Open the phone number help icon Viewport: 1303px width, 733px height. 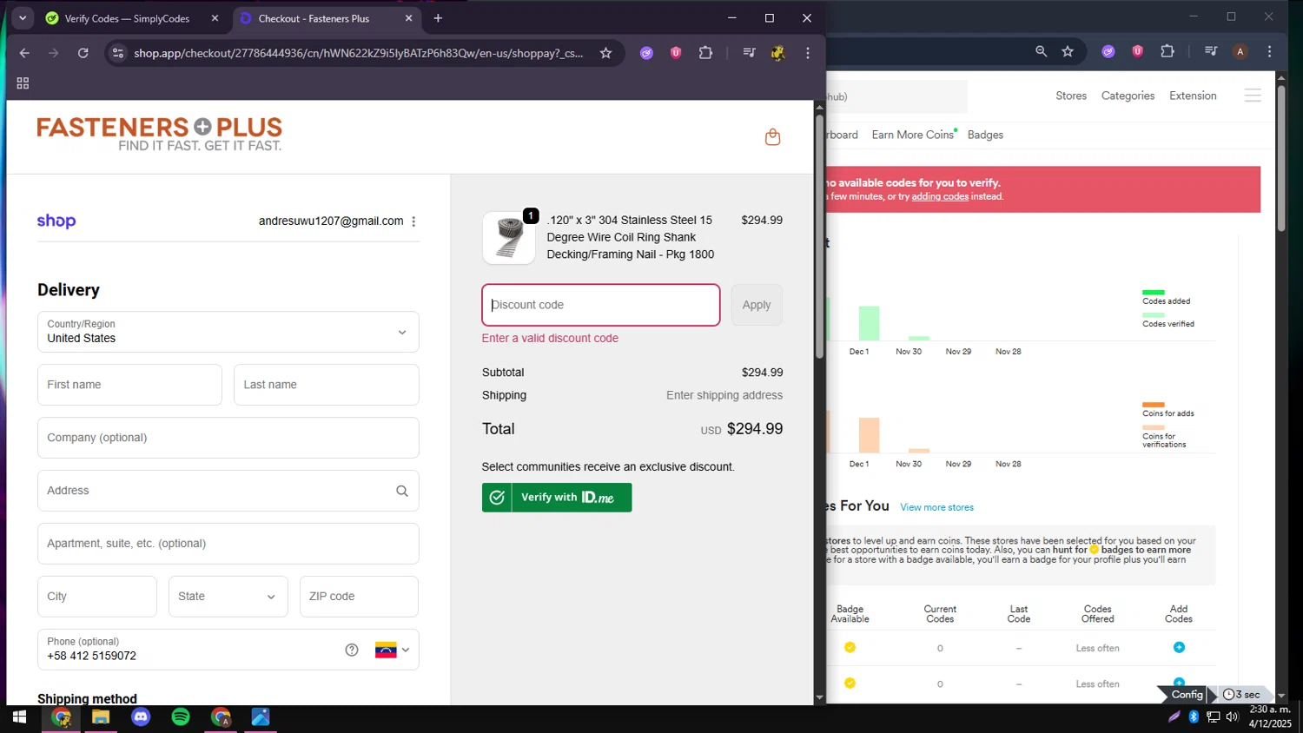[x=352, y=650]
